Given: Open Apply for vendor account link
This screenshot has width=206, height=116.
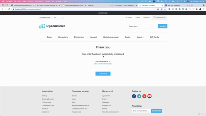Looking at the screenshot, I should pos(110,112).
